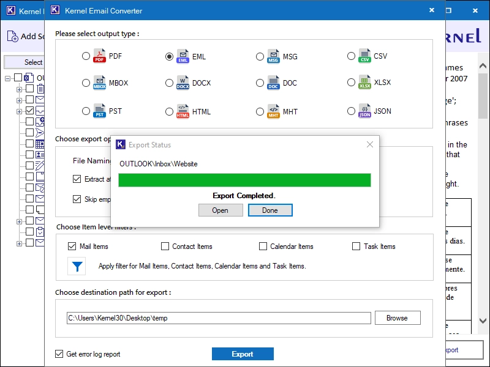Toggle the Extract attachments checkbox
This screenshot has width=490, height=367.
[x=77, y=179]
